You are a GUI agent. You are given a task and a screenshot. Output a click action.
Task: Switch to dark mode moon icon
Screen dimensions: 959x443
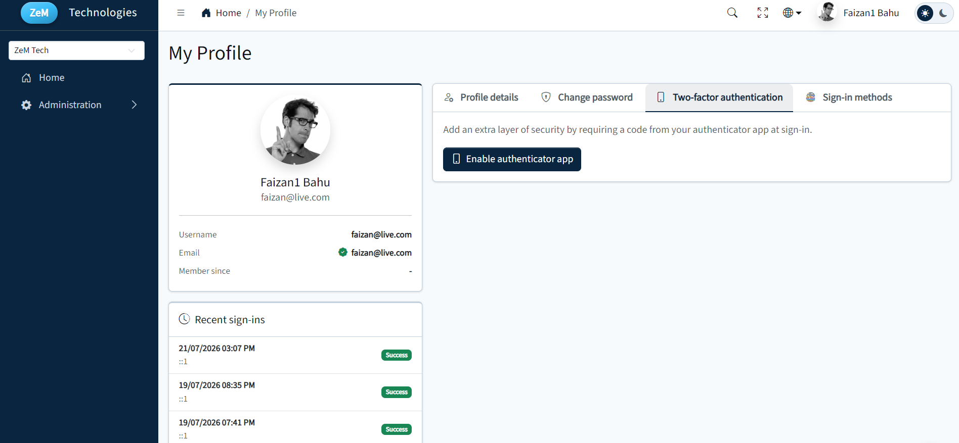[943, 13]
